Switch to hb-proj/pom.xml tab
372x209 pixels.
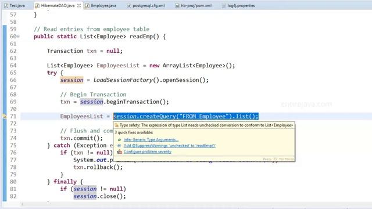[x=196, y=5]
